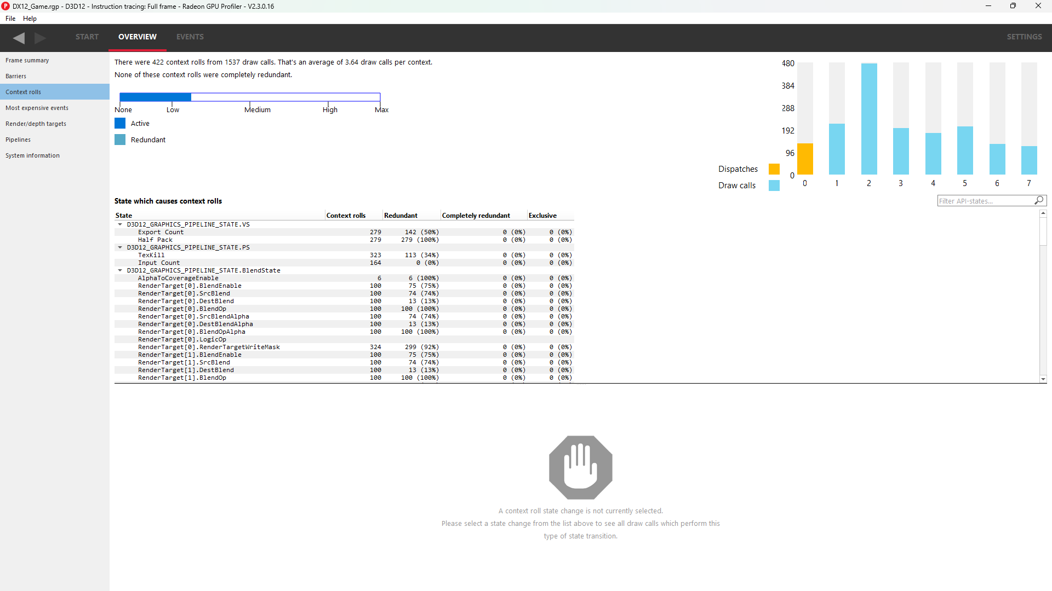This screenshot has width=1052, height=591.
Task: Click the Active blue legend swatch
Action: pyautogui.click(x=120, y=124)
